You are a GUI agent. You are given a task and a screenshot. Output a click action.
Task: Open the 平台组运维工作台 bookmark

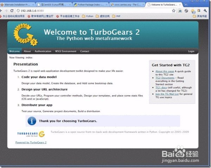click(x=68, y=16)
